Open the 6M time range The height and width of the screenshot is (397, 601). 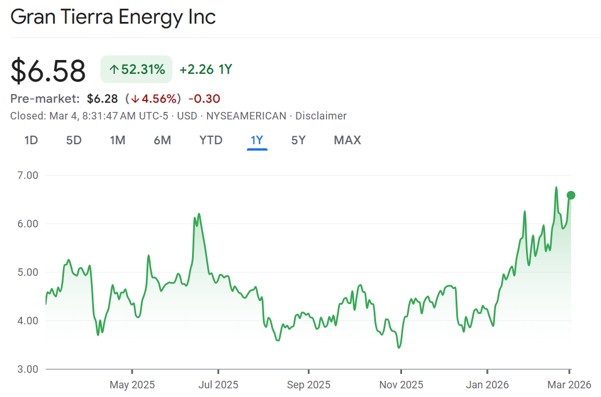pyautogui.click(x=163, y=140)
